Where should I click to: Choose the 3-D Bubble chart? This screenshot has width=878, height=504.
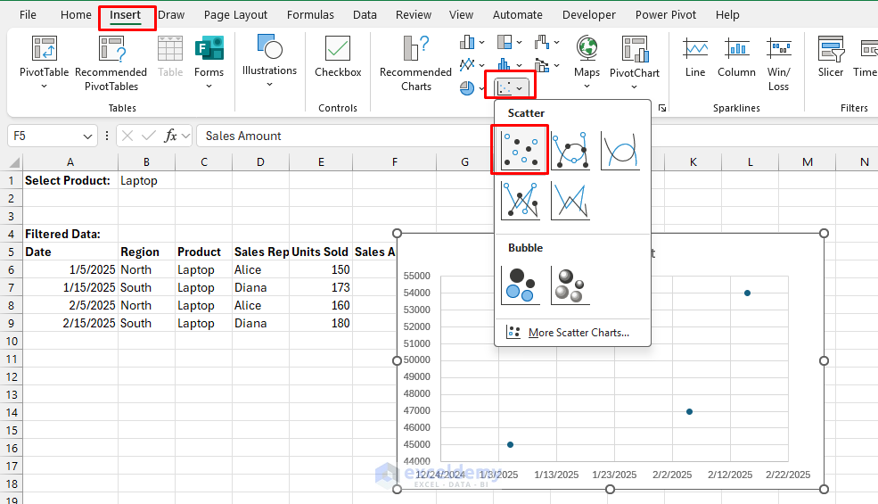click(570, 285)
